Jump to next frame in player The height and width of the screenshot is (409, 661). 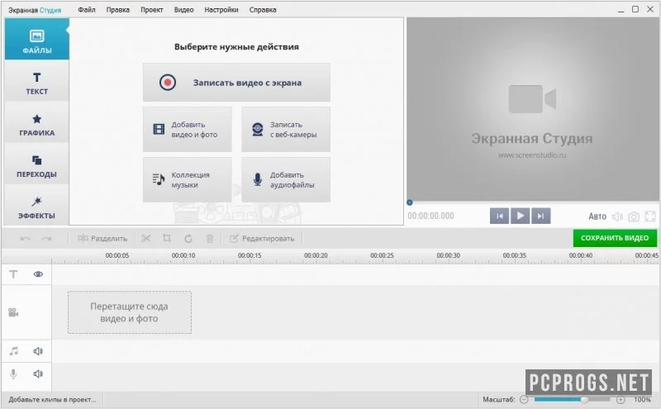(x=541, y=216)
